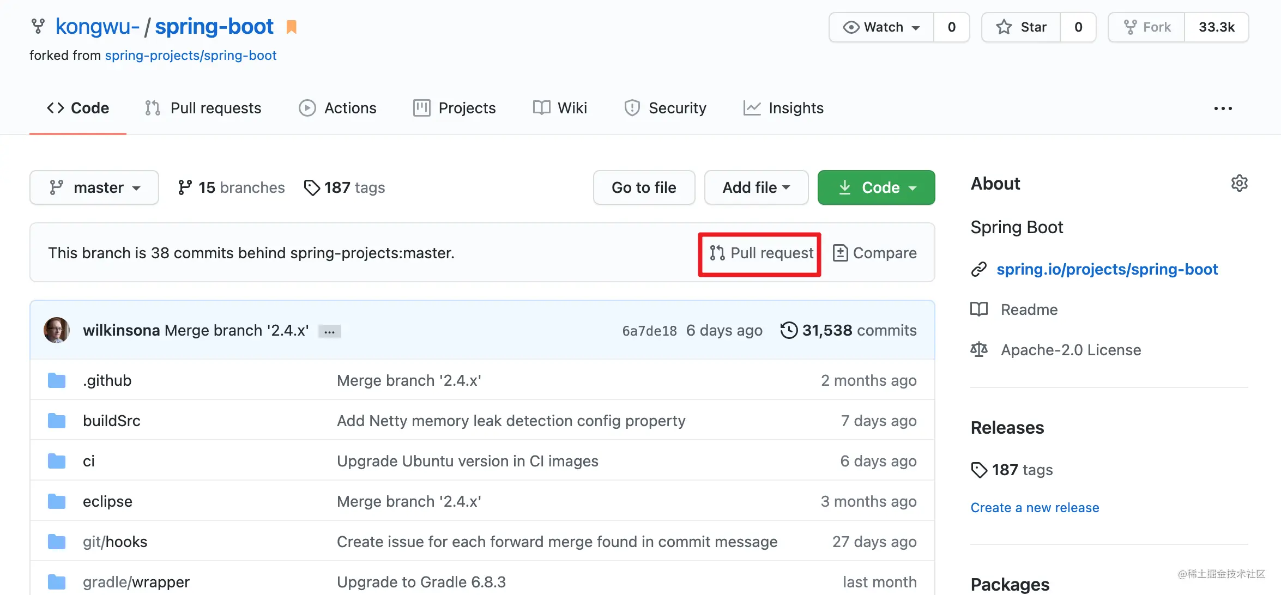Screen dimensions: 1281x595
Task: Click the .github folder icon
Action: point(57,380)
